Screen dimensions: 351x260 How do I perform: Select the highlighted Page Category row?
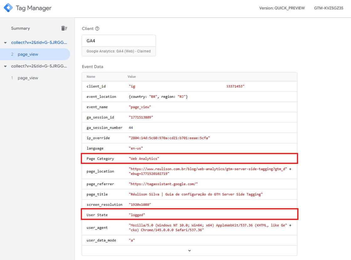pos(189,158)
